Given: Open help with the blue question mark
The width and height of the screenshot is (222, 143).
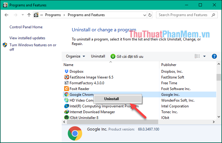Looking at the screenshot, I should (x=214, y=56).
